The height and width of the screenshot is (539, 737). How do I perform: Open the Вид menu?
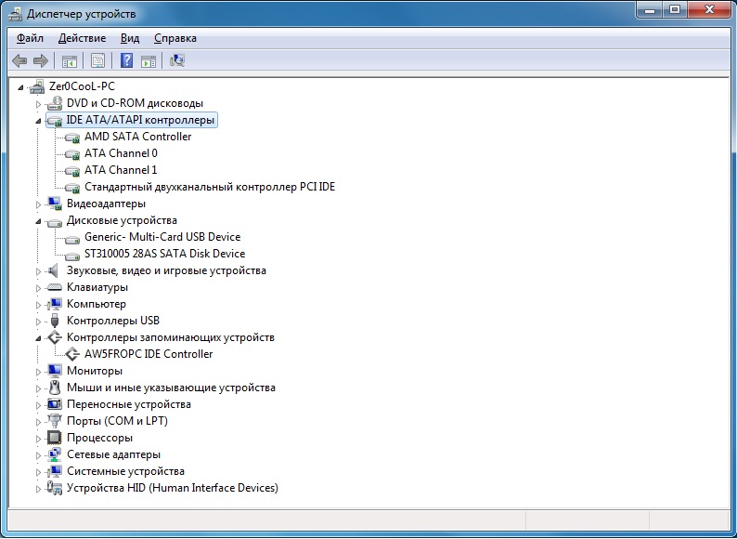coord(130,38)
